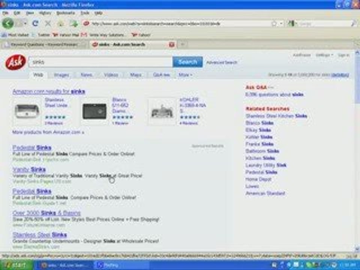The width and height of the screenshot is (360, 270).
Task: Click the Windows Start button
Action: [16, 265]
